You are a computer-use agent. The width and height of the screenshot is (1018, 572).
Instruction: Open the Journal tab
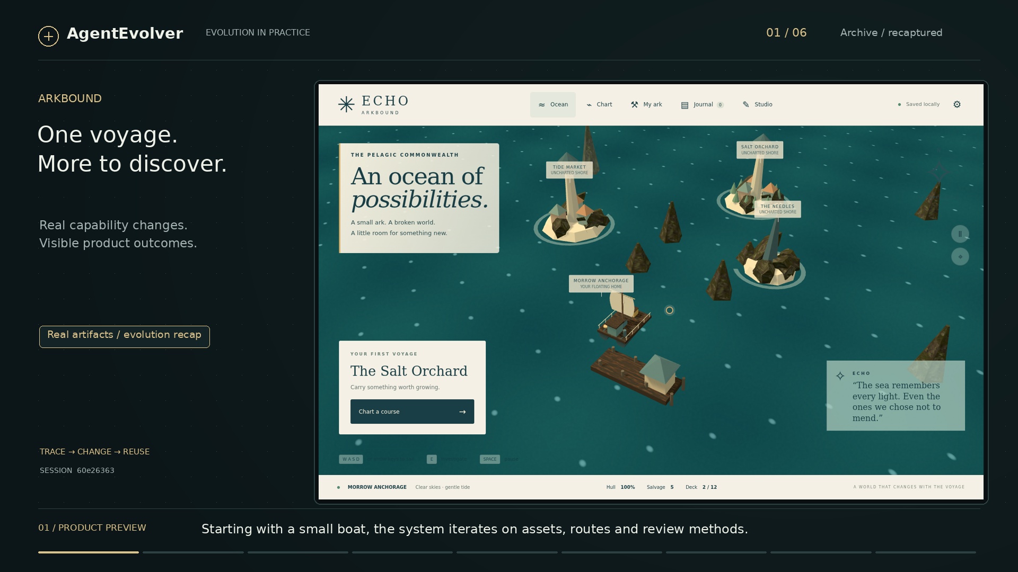pyautogui.click(x=702, y=105)
